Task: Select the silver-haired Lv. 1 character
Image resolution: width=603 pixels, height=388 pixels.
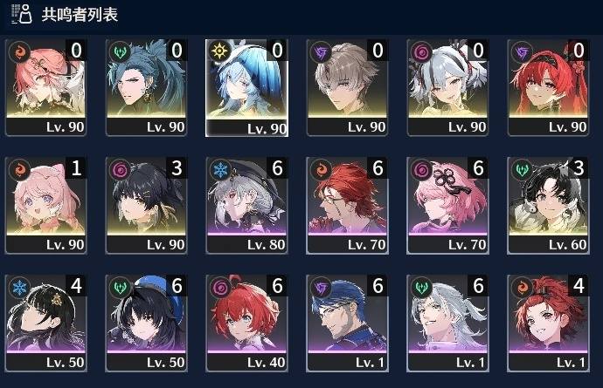Action: [447, 323]
